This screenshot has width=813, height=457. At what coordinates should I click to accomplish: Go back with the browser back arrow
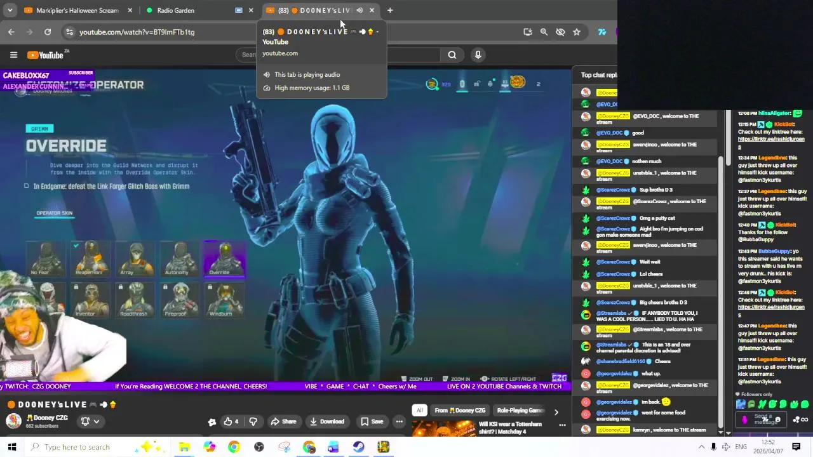[11, 32]
